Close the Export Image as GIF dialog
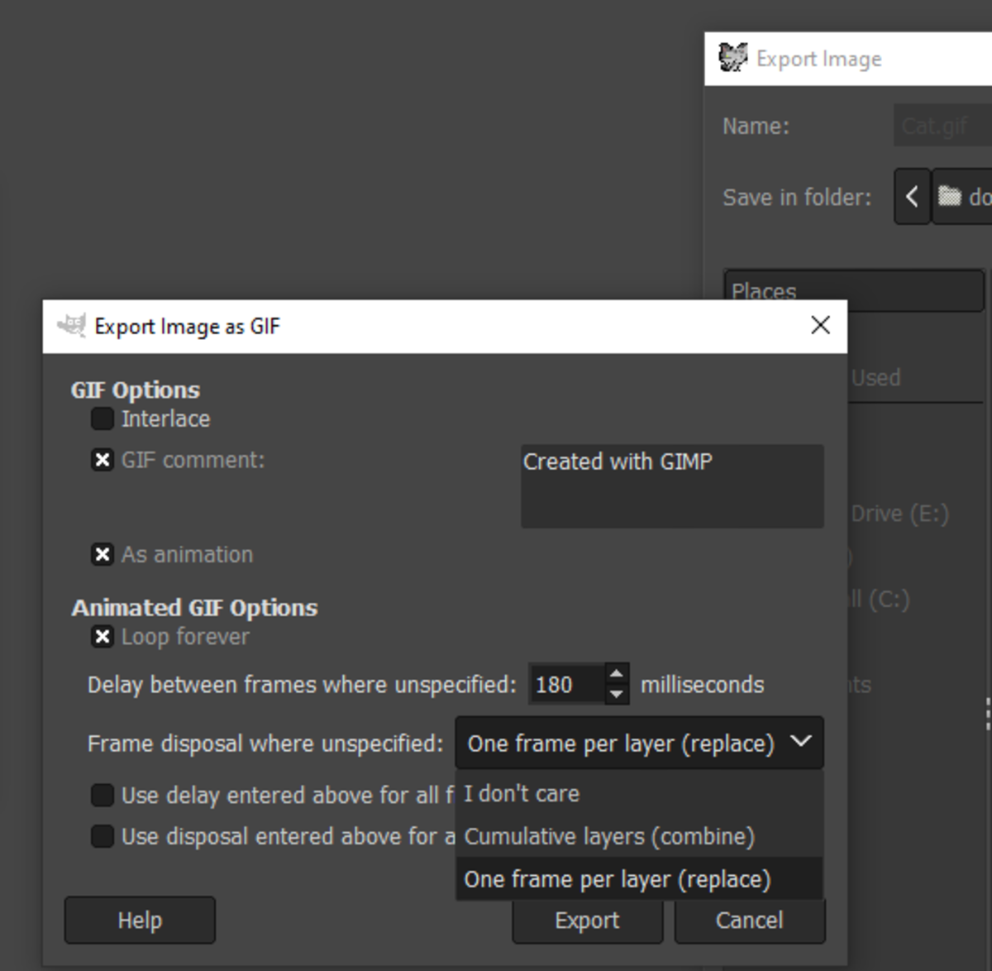The height and width of the screenshot is (971, 992). (820, 326)
